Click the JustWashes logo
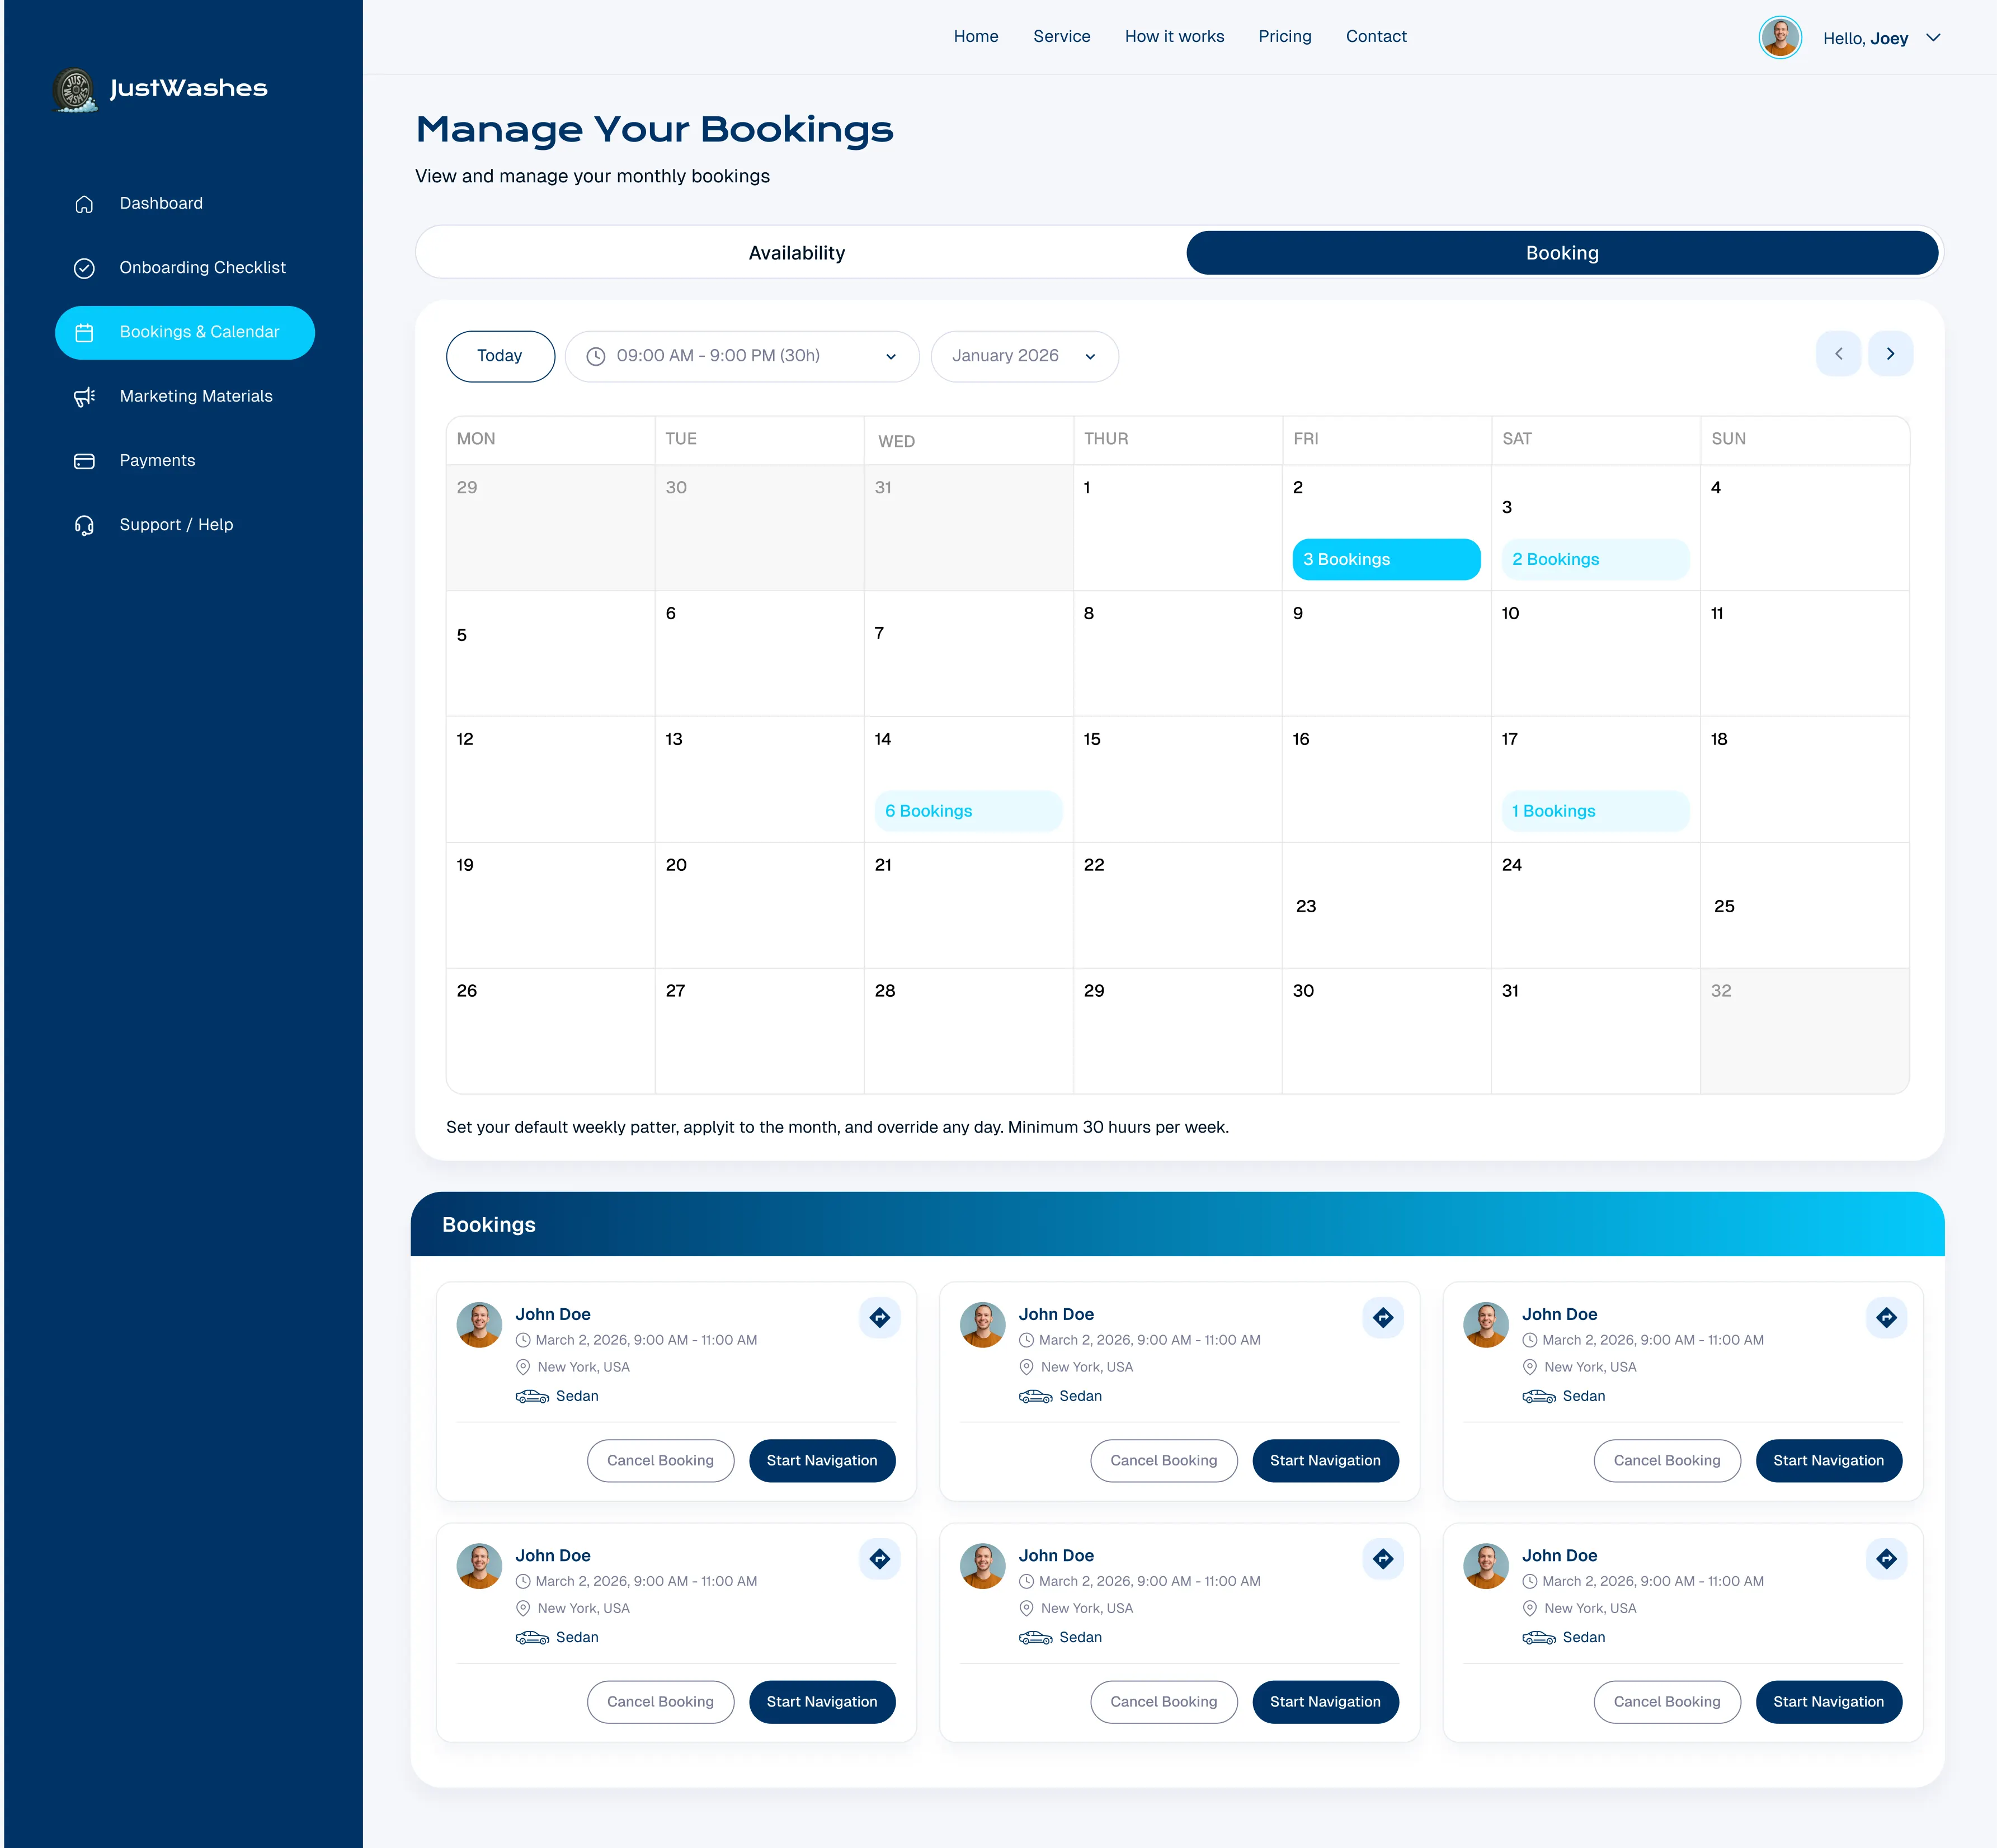 (160, 89)
